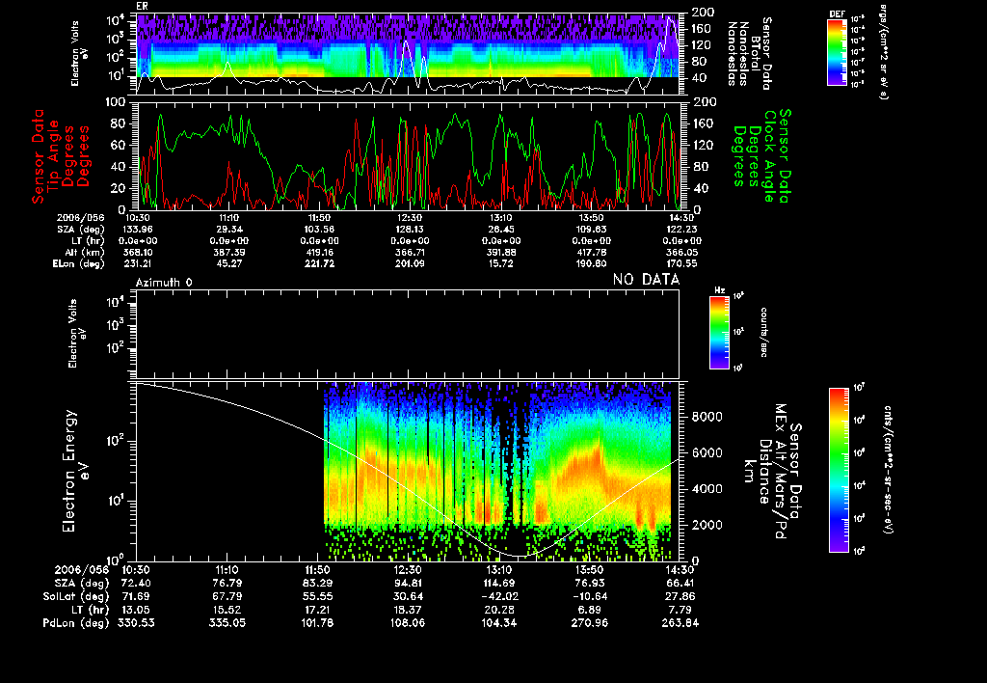Click the 2000 km distance tick label
This screenshot has height=683, width=987.
click(707, 525)
